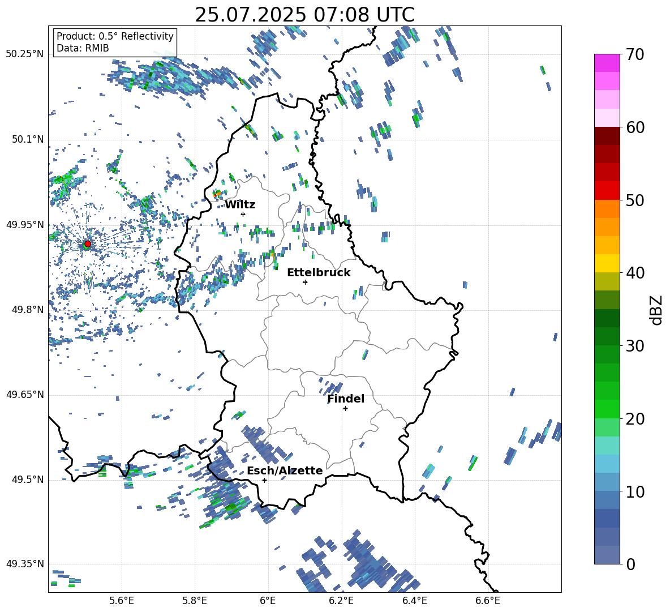Click the Ettelbruck station cross marker
Viewport: 670px width, 612px height.
305,282
